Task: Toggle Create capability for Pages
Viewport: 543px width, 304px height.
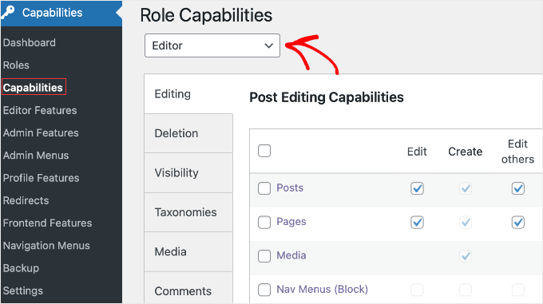Action: click(466, 223)
